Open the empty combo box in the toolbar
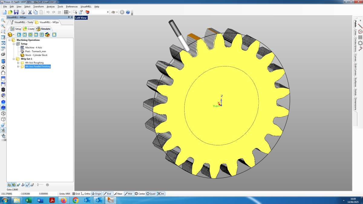363x204 pixels. [x=100, y=12]
